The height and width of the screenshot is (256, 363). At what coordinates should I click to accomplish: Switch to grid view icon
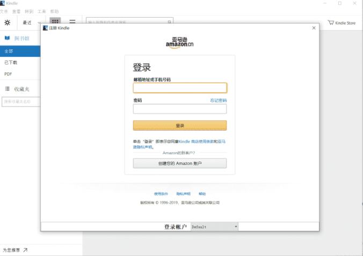point(55,21)
